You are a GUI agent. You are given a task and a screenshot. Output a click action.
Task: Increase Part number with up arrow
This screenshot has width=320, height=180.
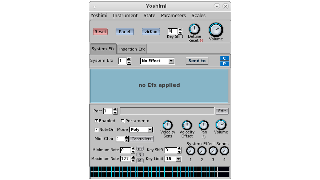[x=115, y=109]
